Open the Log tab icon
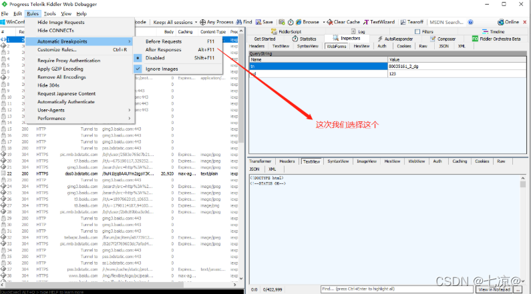Screen dimensions: 531x294 pos(353,31)
